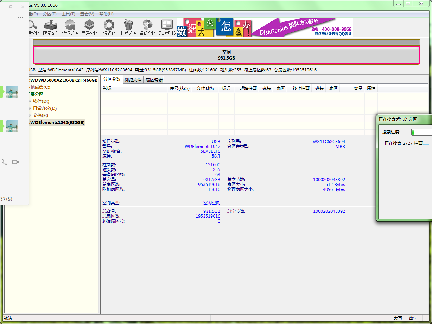432x324 pixels.
Task: Click the 删除分区 trash can icon
Action: (x=128, y=27)
